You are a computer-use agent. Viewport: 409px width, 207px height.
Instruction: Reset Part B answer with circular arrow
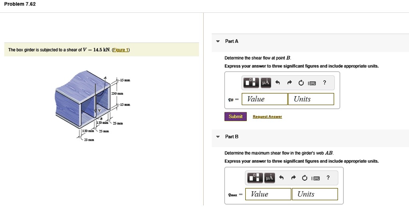point(305,178)
